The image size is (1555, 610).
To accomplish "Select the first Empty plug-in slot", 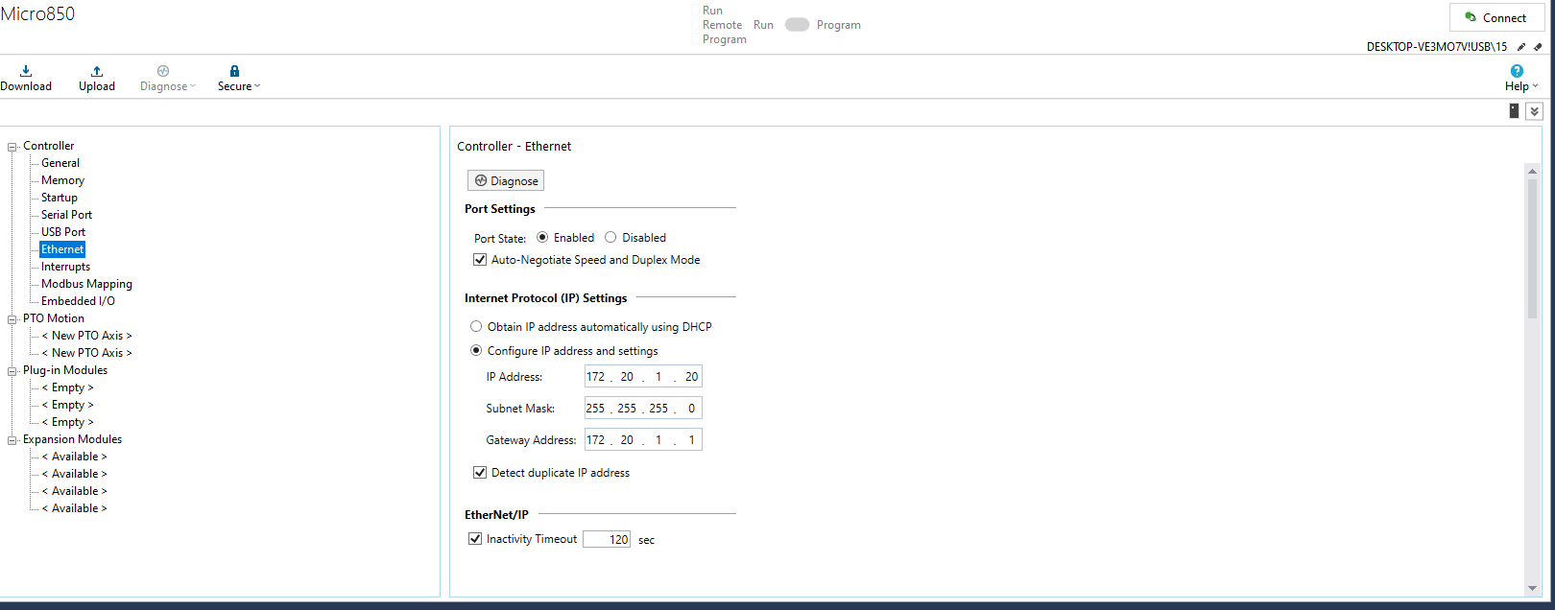I will coord(68,387).
